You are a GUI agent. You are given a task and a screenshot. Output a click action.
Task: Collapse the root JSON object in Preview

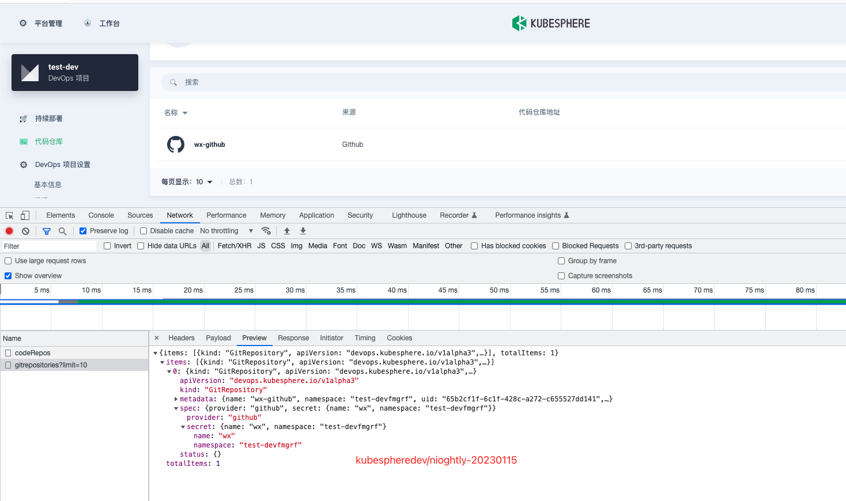(156, 353)
